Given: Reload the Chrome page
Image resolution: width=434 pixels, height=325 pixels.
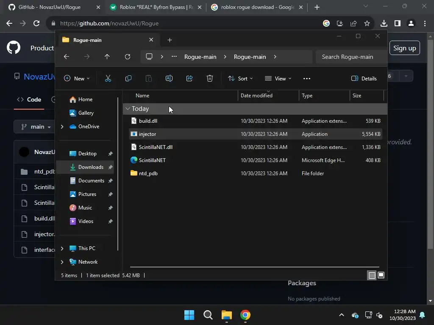Looking at the screenshot, I should [36, 24].
